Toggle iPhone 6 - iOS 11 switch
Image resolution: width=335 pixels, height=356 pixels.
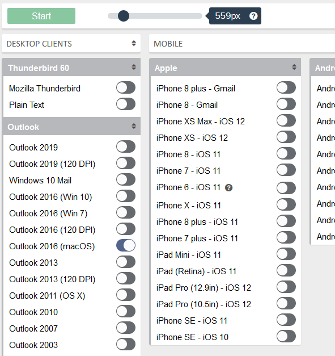286,188
